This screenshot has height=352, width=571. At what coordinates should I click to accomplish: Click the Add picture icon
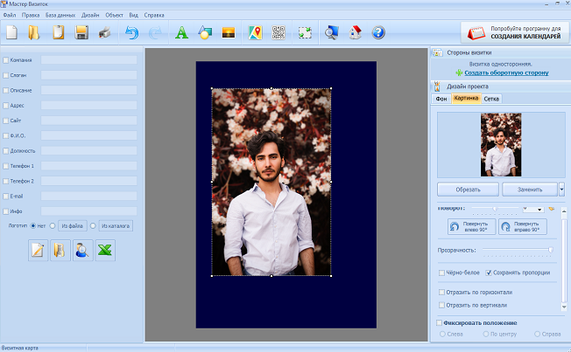click(x=229, y=32)
